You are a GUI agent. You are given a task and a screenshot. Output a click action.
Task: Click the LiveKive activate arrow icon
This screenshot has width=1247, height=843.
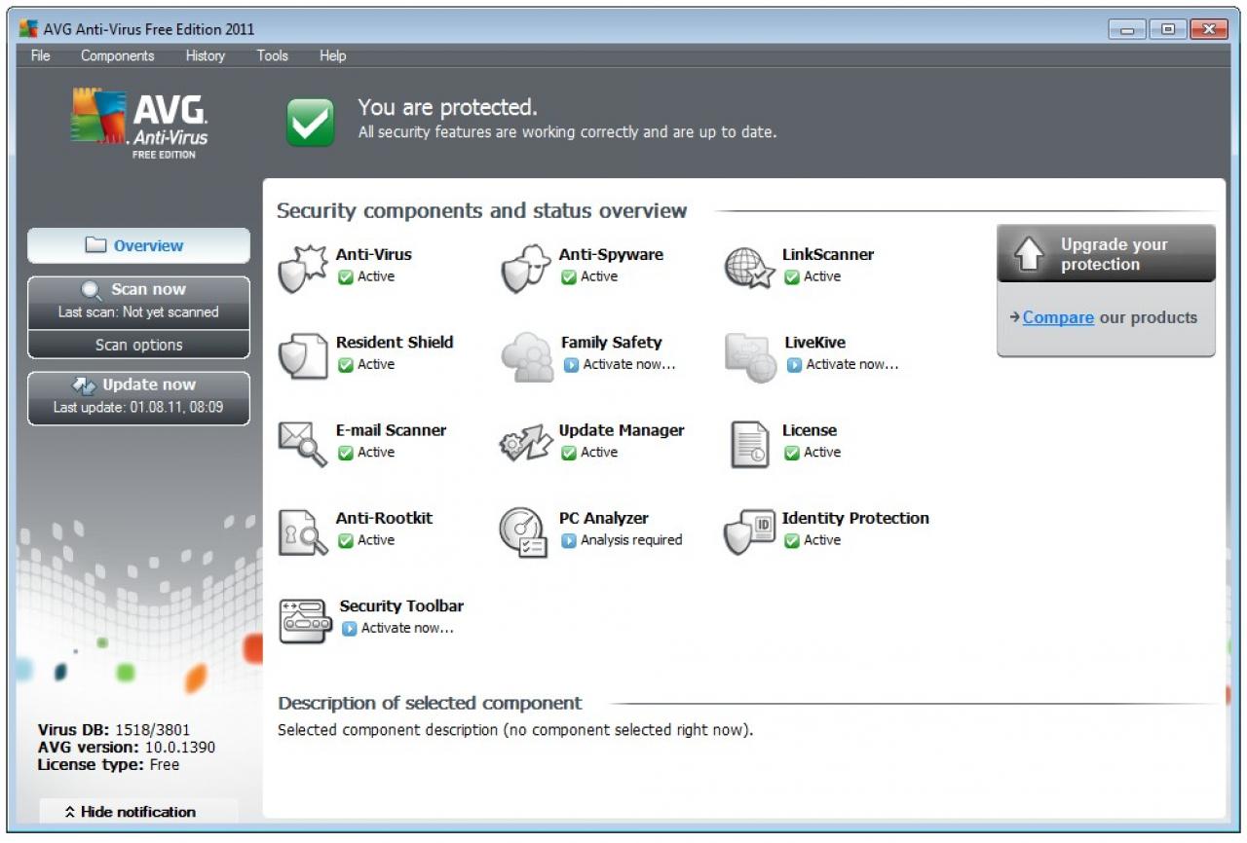click(x=794, y=365)
